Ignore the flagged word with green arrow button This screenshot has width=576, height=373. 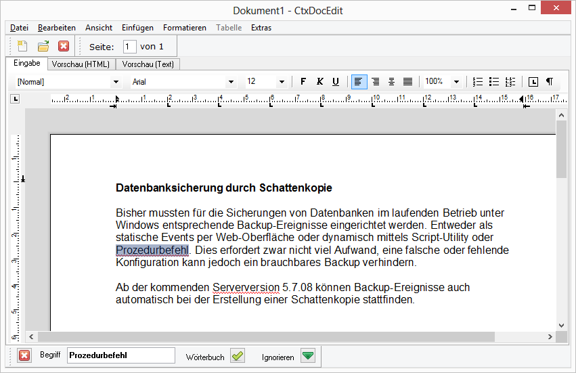pos(308,356)
